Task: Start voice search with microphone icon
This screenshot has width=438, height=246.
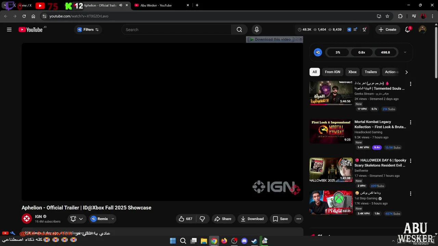Action: click(257, 30)
